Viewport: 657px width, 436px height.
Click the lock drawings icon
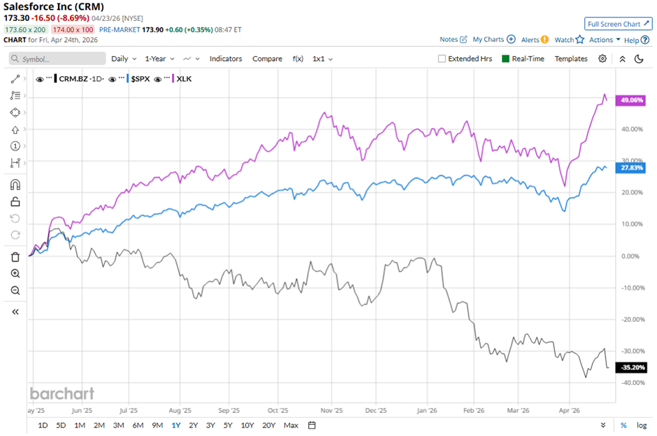coord(15,202)
